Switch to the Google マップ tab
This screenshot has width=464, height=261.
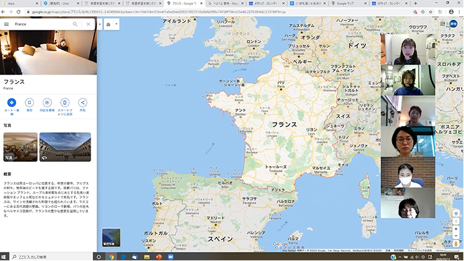(x=348, y=4)
